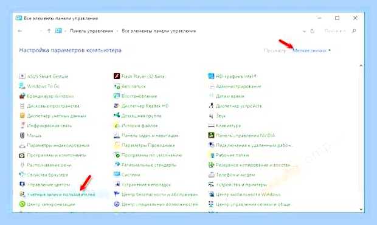The height and width of the screenshot is (225, 377).
Task: Click the Звук speaker icon
Action: coord(211,116)
